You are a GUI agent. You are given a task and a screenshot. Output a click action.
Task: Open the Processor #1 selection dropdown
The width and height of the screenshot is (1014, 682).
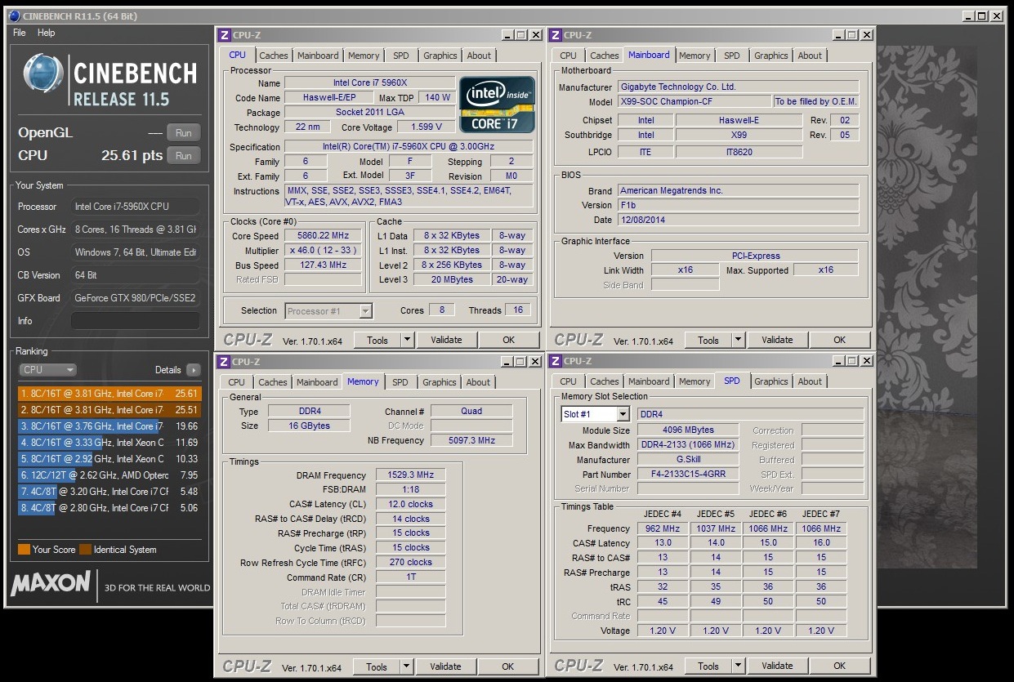tap(329, 310)
